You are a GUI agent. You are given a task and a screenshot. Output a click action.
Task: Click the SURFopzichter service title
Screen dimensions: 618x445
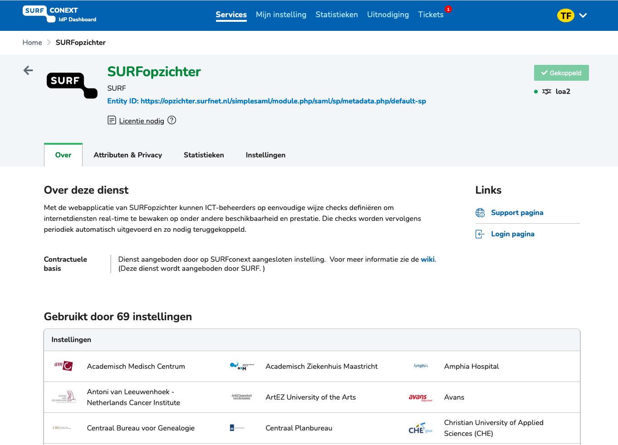(154, 72)
